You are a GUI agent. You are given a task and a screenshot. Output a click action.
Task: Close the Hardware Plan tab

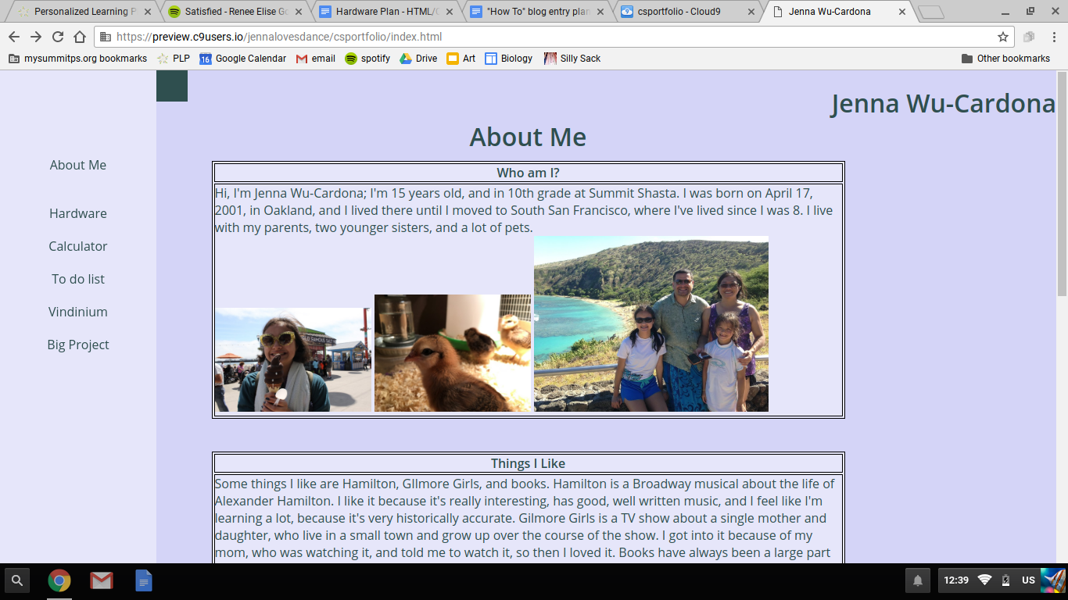coord(449,12)
